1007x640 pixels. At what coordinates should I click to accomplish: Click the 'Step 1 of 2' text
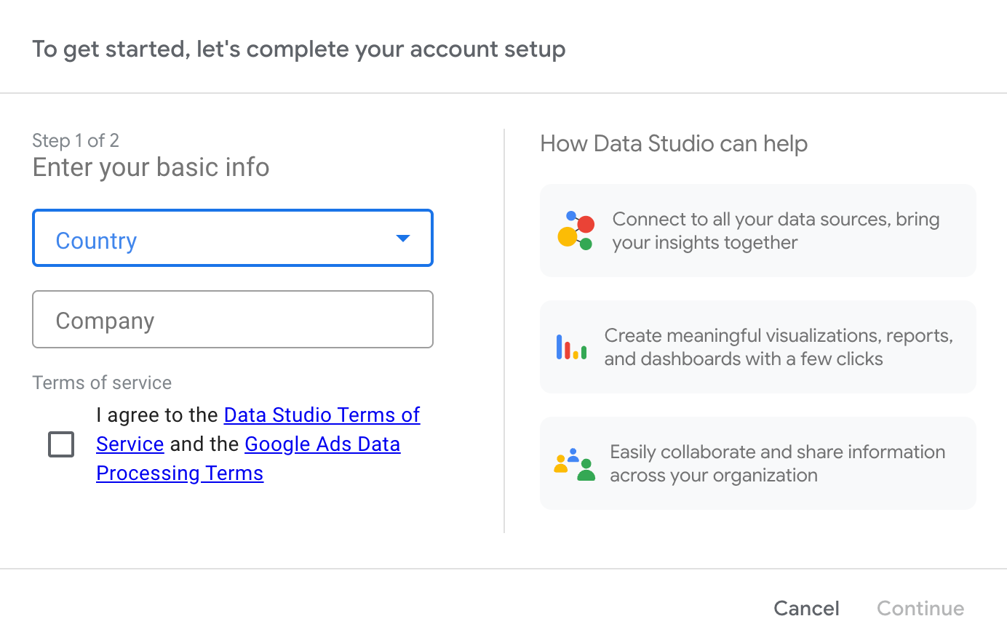tap(76, 140)
